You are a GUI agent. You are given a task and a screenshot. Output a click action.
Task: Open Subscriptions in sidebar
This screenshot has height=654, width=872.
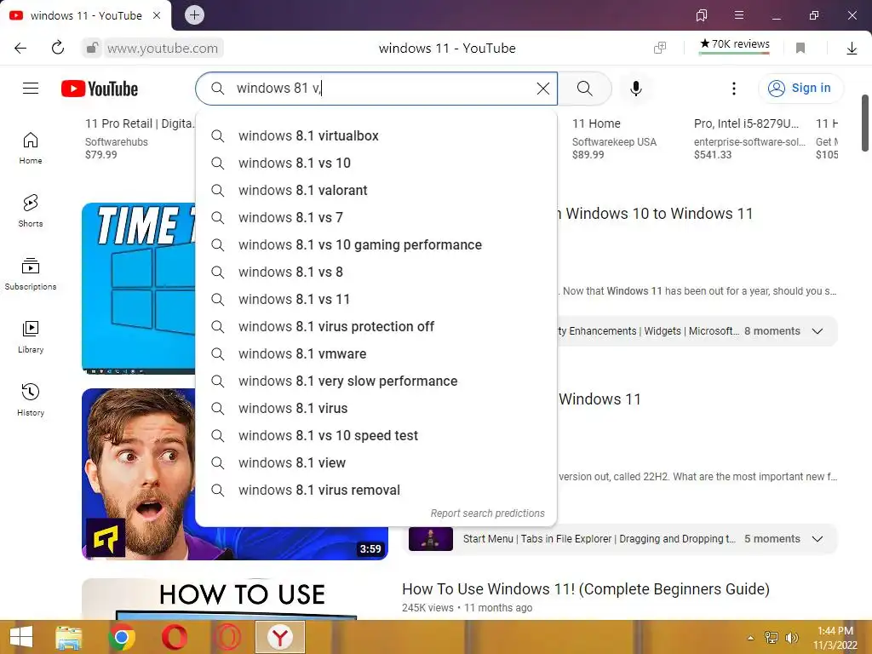pyautogui.click(x=31, y=274)
